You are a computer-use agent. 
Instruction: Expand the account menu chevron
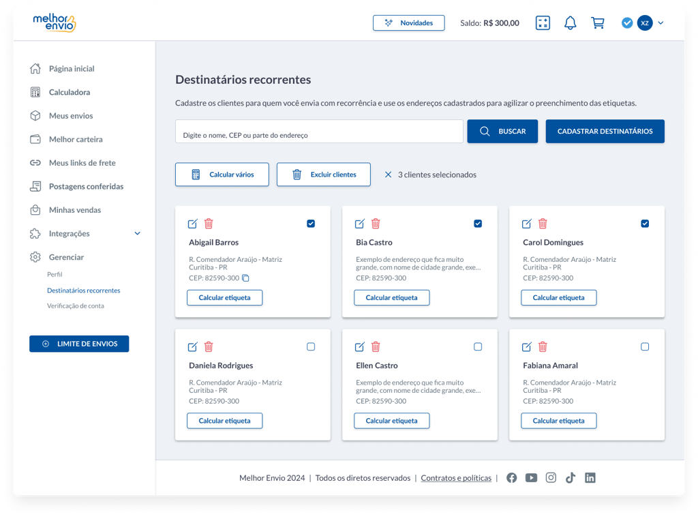(x=661, y=23)
